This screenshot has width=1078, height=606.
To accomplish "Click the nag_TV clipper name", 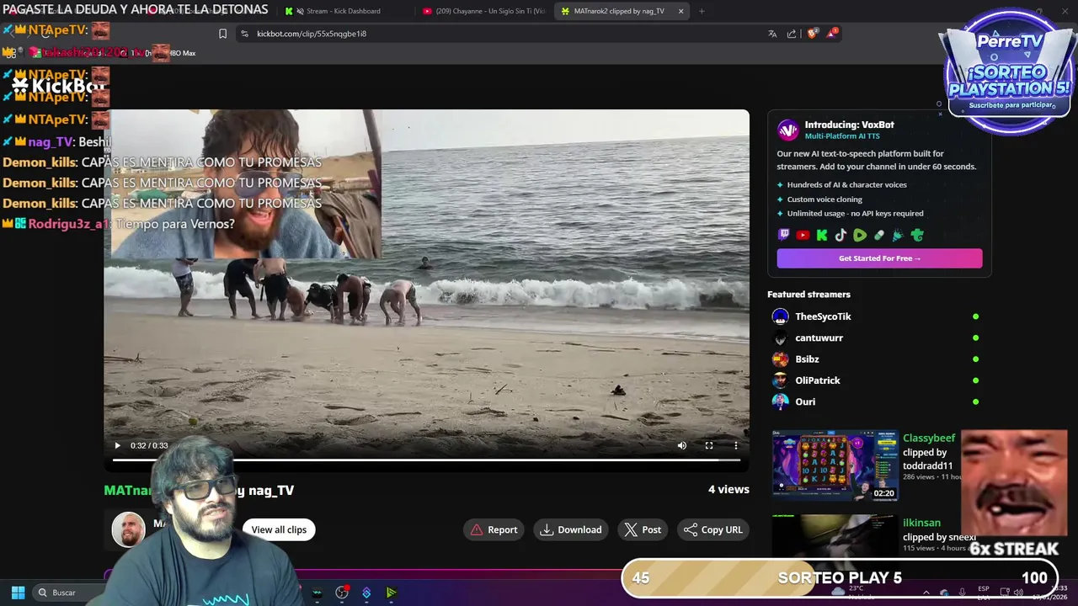I will pos(271,490).
